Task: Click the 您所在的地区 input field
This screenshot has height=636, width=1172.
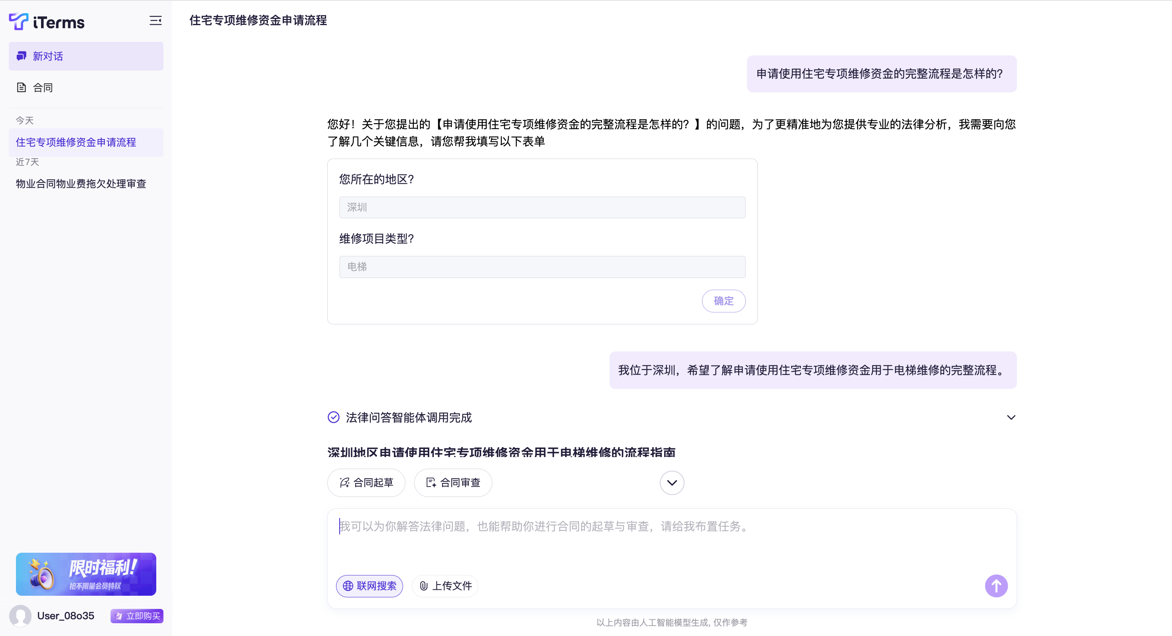Action: (542, 208)
